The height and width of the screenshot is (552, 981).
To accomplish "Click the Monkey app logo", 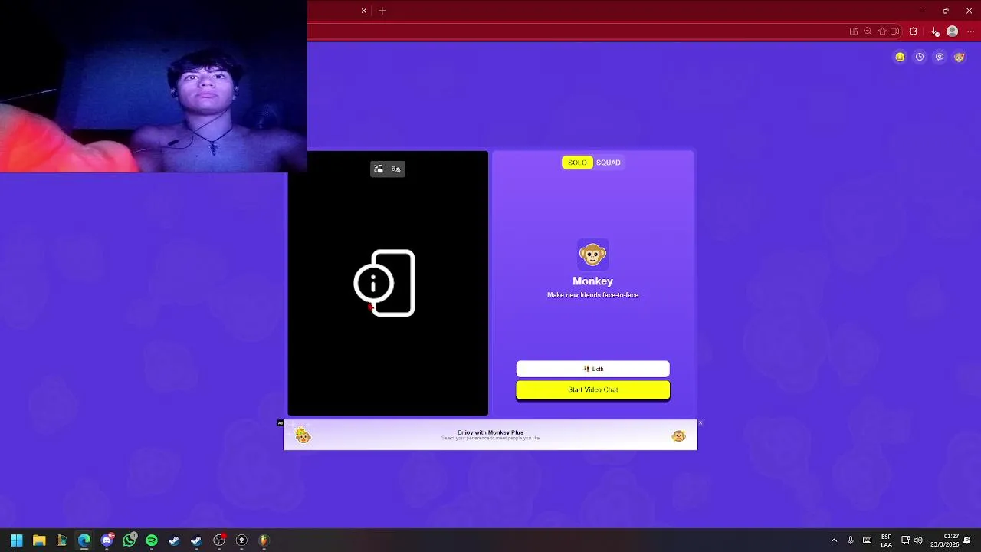I will coord(592,255).
